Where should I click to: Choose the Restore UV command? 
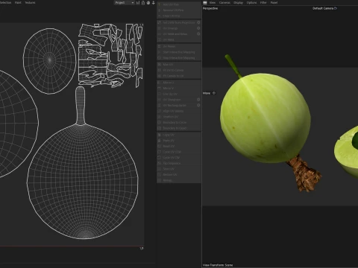click(179, 174)
